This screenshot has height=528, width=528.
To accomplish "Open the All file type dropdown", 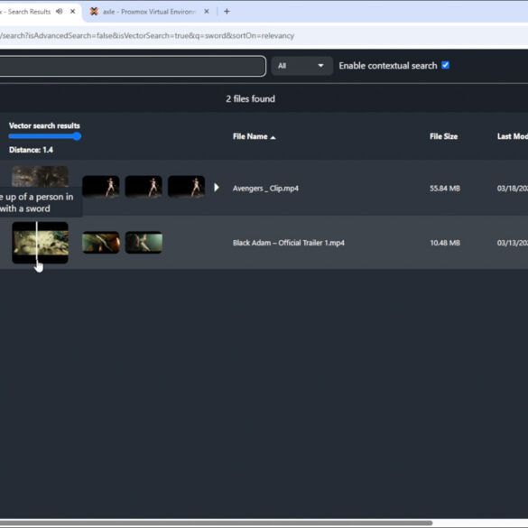I will (301, 66).
